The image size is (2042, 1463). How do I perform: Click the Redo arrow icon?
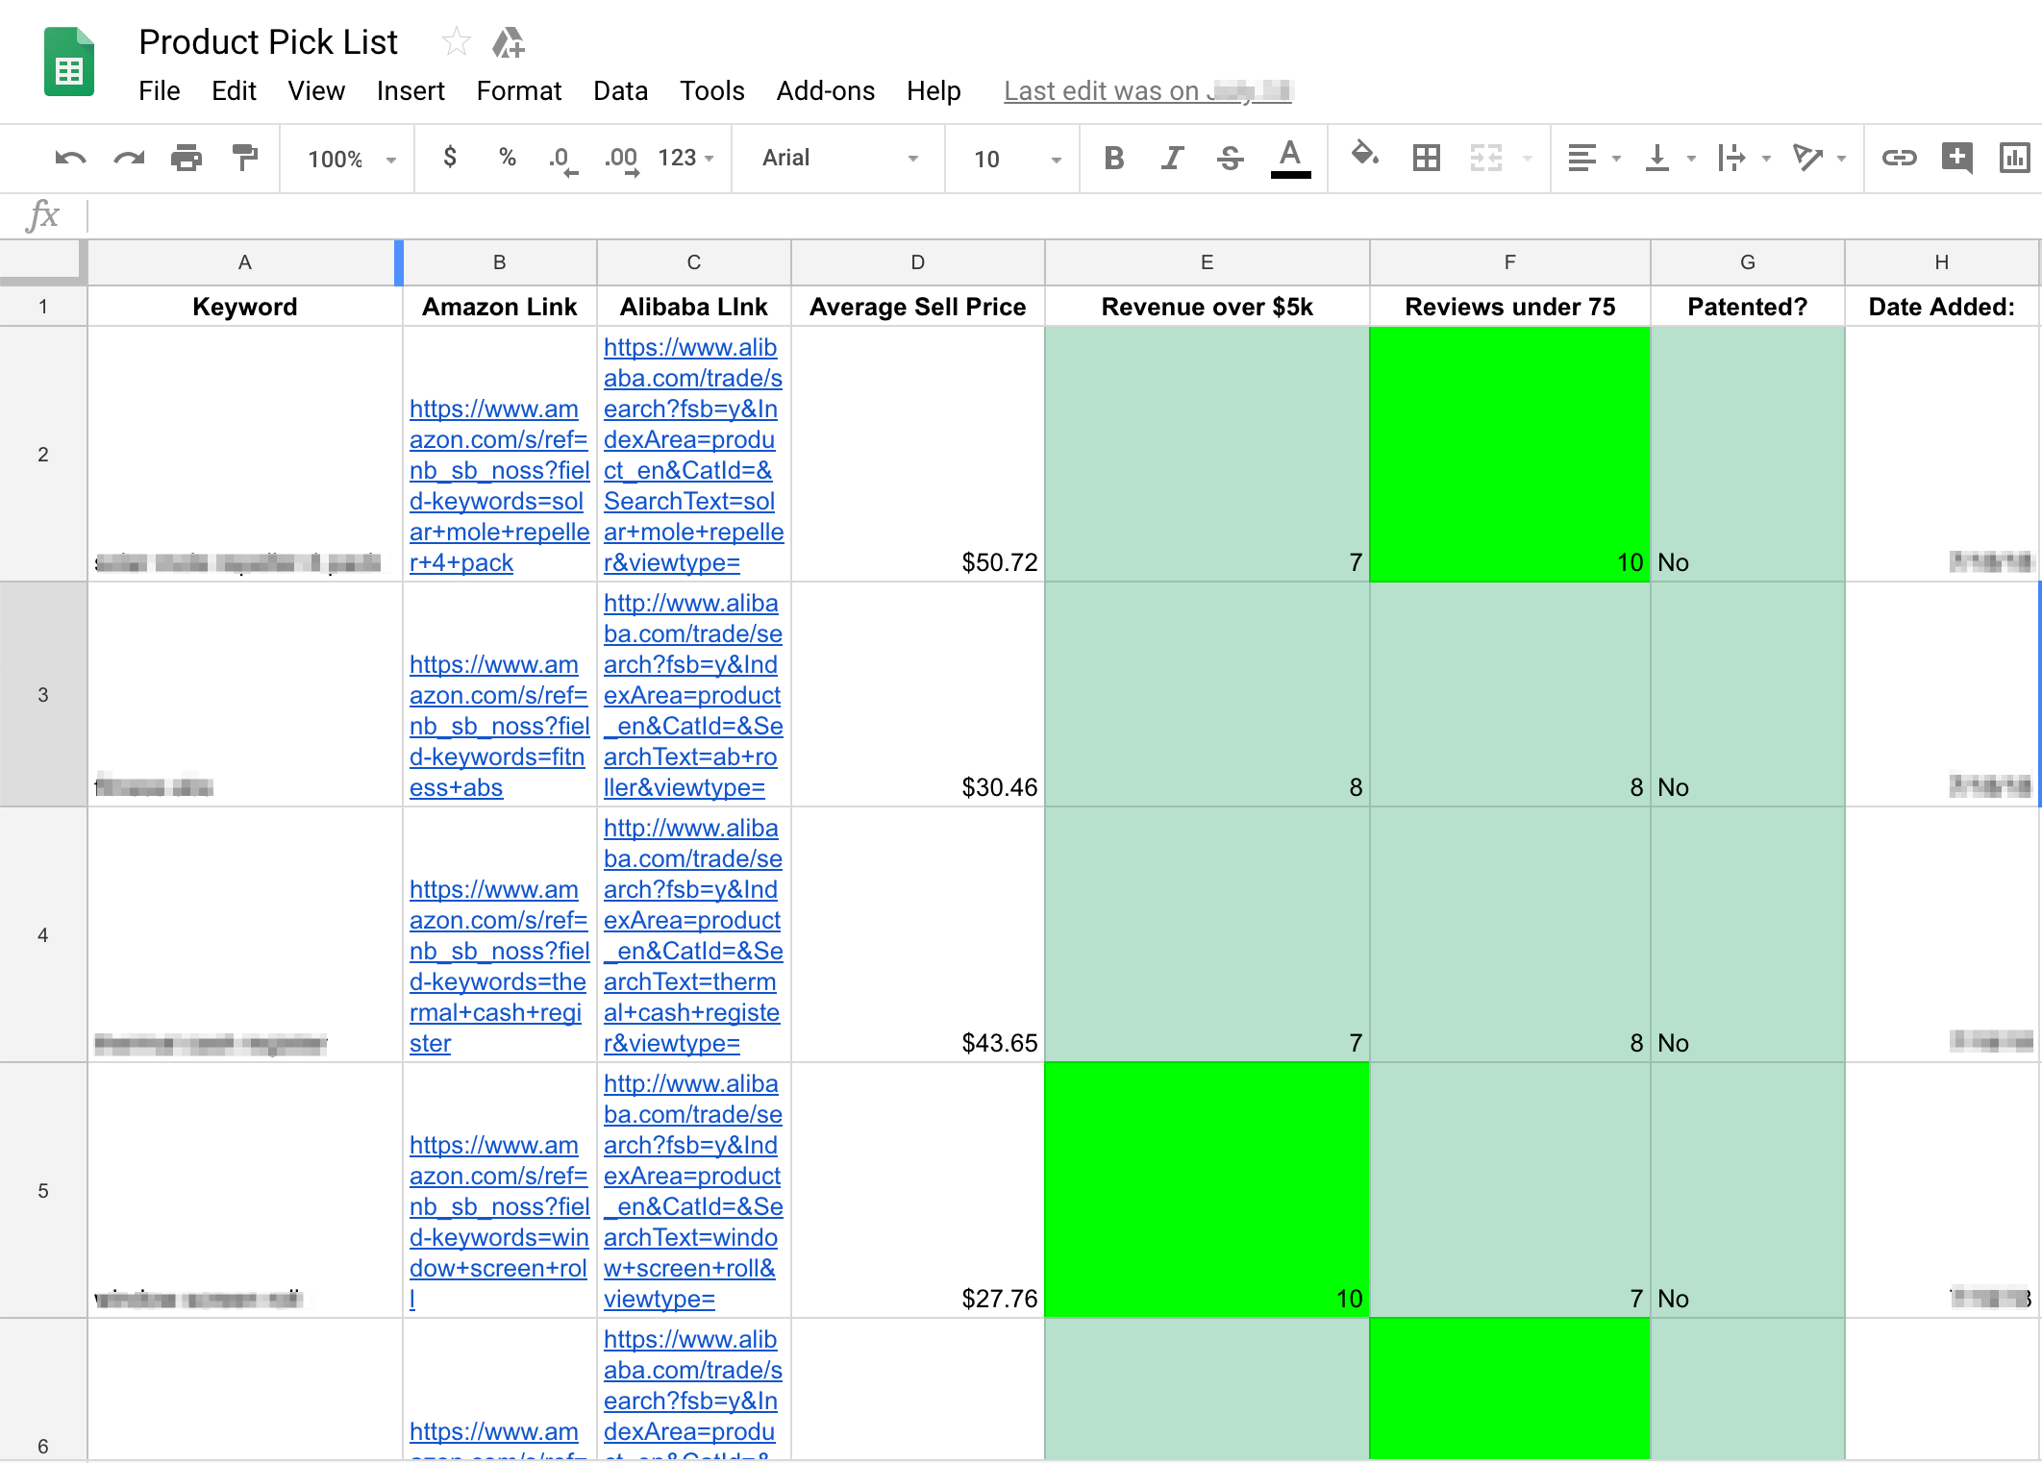[129, 159]
